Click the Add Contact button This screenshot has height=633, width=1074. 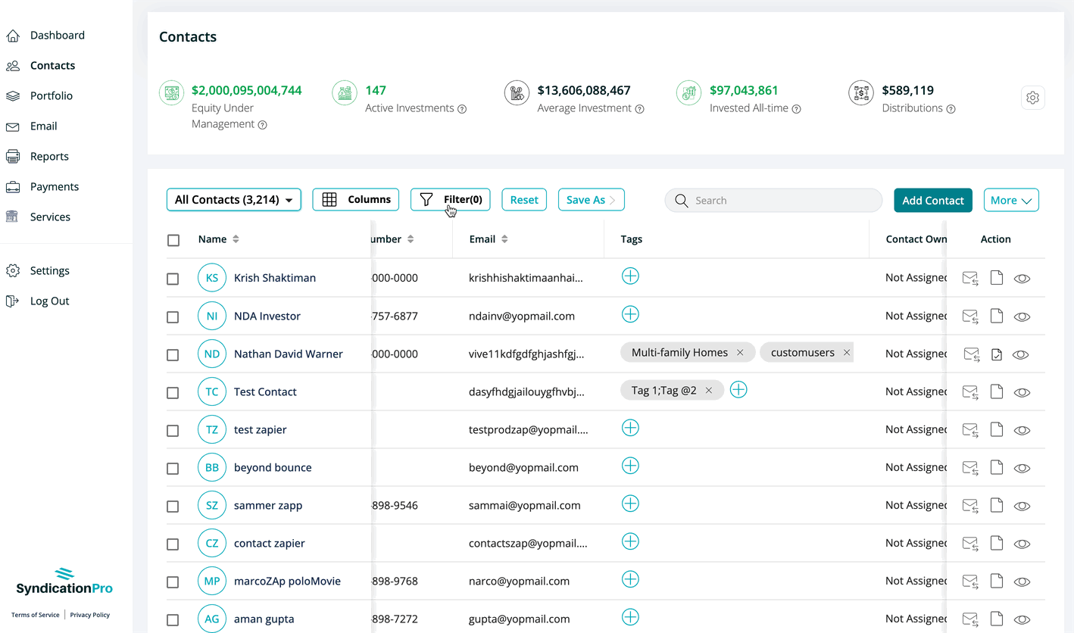pos(932,200)
